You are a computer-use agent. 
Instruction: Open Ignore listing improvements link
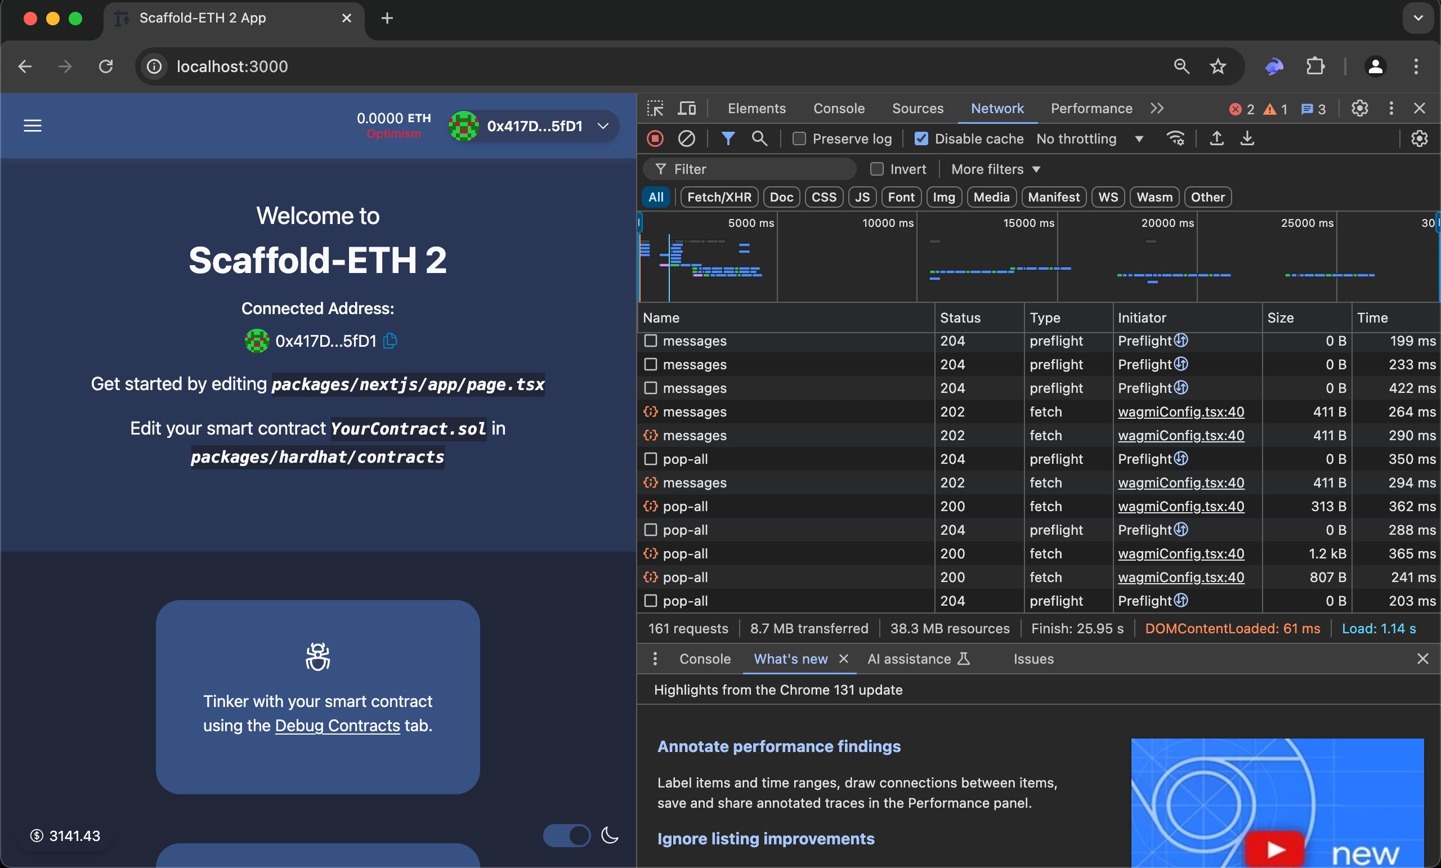click(766, 838)
